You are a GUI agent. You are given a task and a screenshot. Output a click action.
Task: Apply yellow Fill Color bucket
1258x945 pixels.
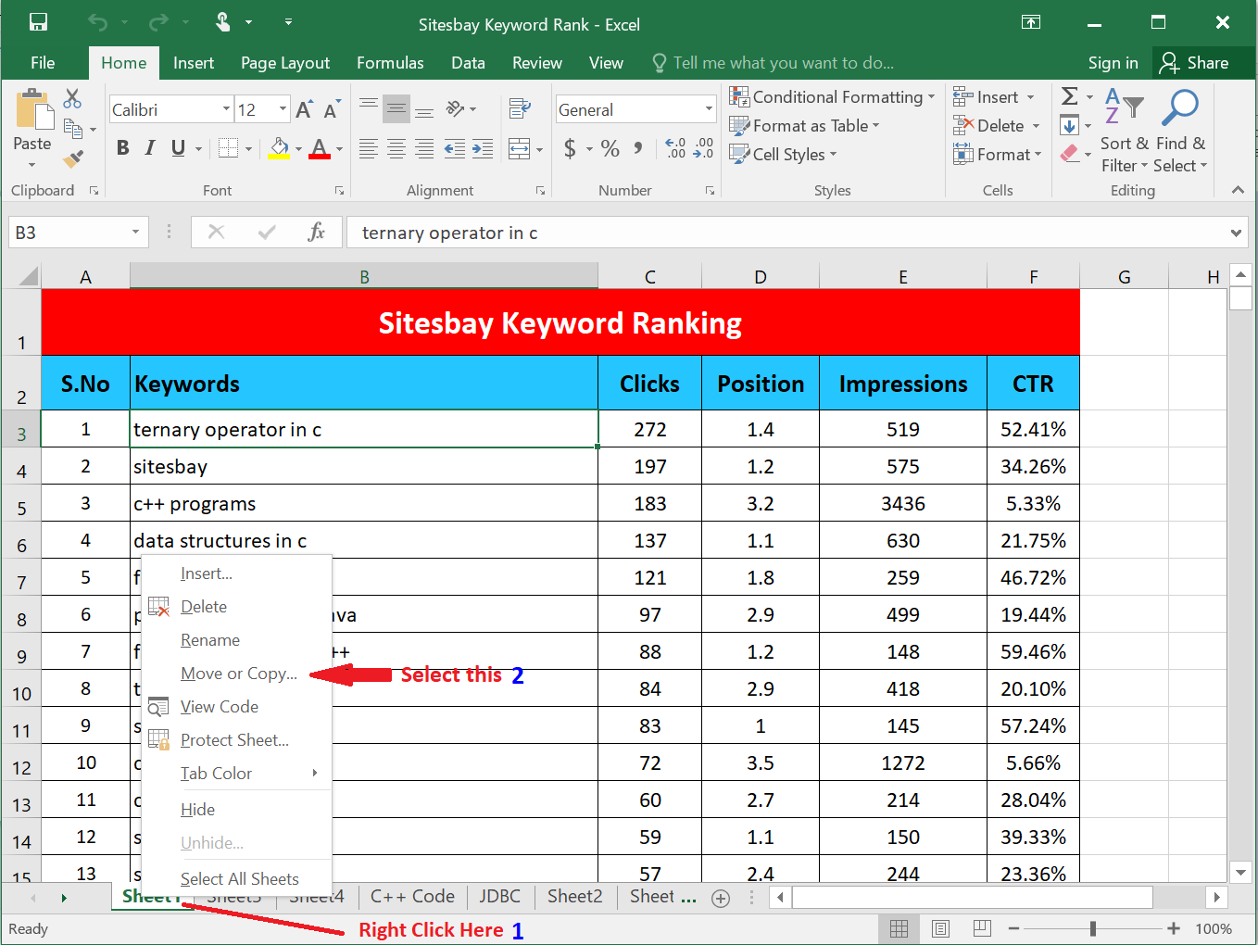pyautogui.click(x=279, y=148)
